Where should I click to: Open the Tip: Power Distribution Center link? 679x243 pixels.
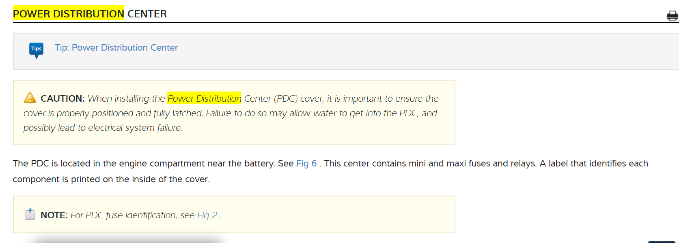tap(116, 48)
